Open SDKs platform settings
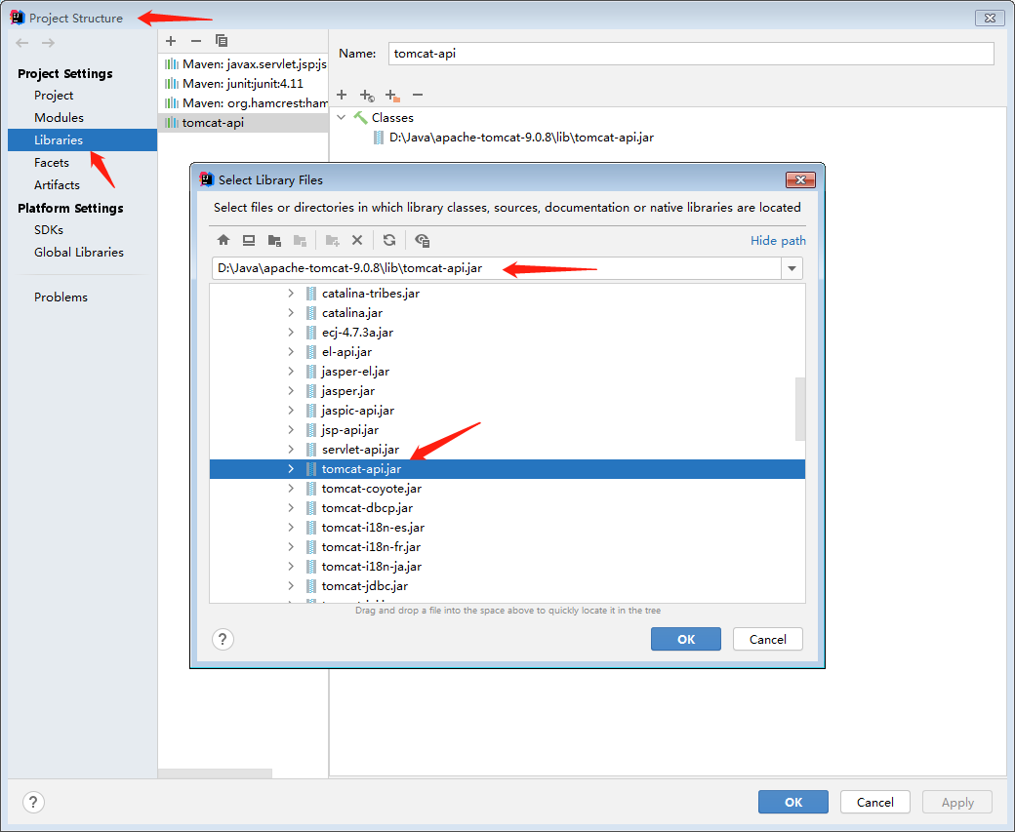1015x832 pixels. point(49,229)
